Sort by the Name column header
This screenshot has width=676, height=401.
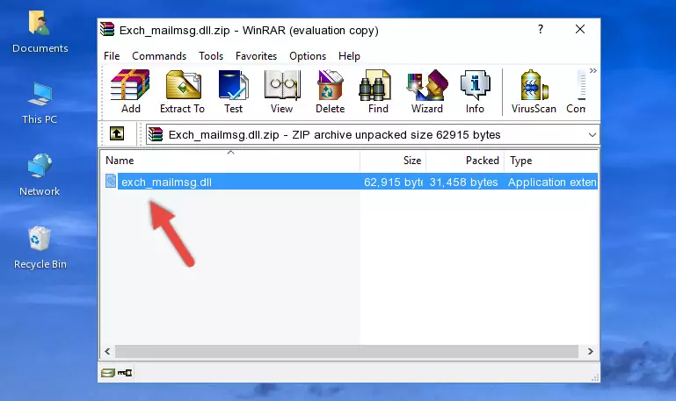(x=230, y=161)
